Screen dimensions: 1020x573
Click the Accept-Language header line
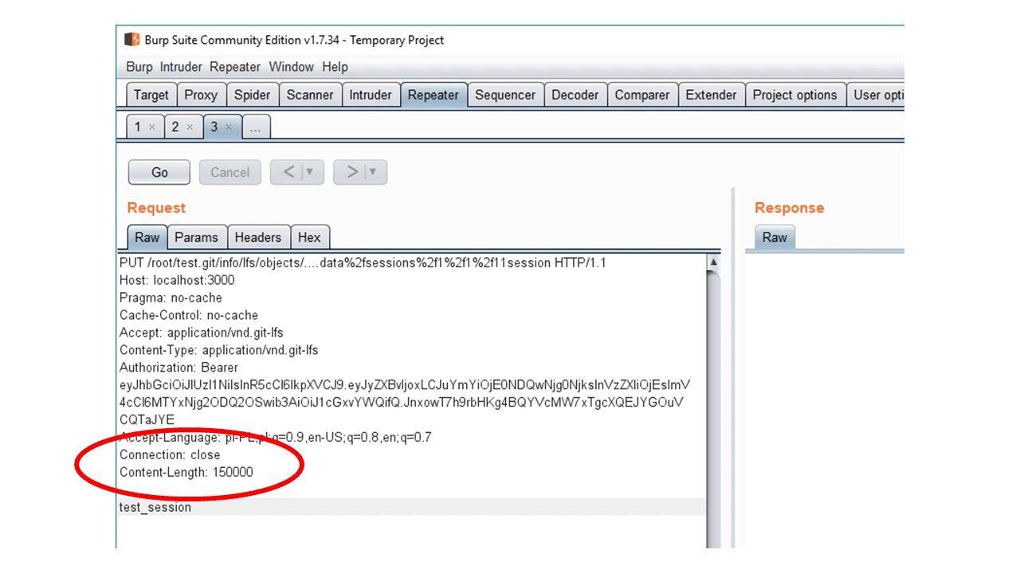coord(276,438)
